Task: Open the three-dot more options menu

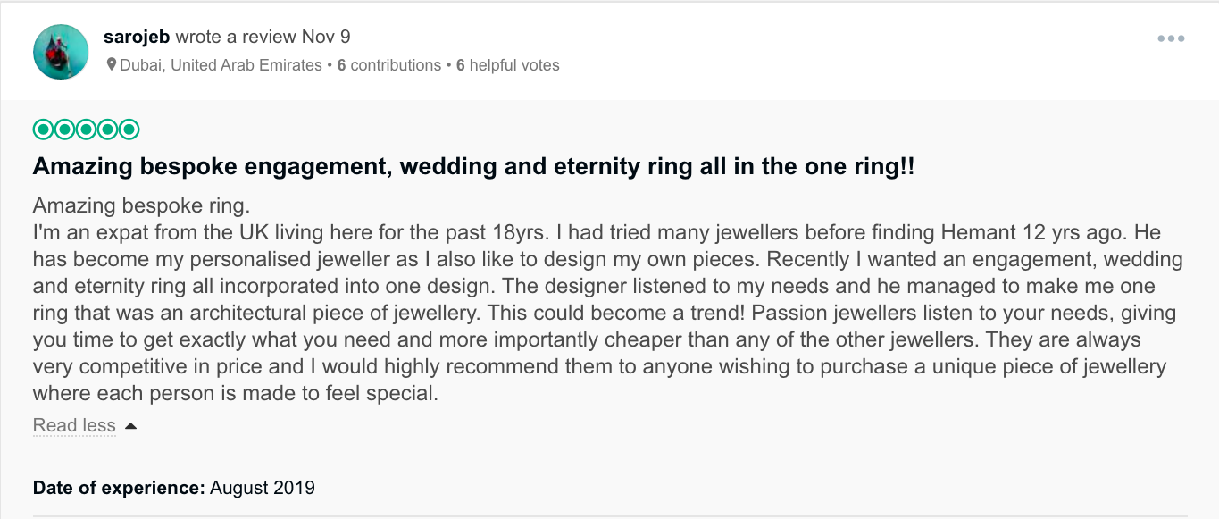Action: [1170, 38]
